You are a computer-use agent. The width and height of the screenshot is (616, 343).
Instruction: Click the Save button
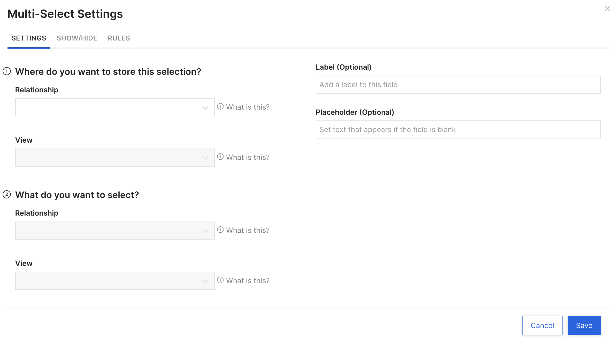584,325
